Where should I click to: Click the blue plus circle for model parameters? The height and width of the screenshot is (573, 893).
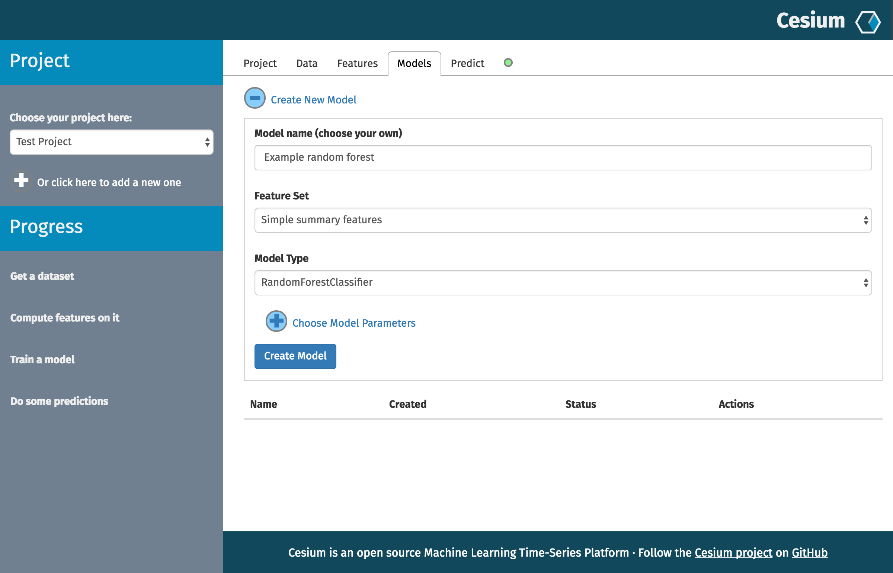pyautogui.click(x=276, y=321)
